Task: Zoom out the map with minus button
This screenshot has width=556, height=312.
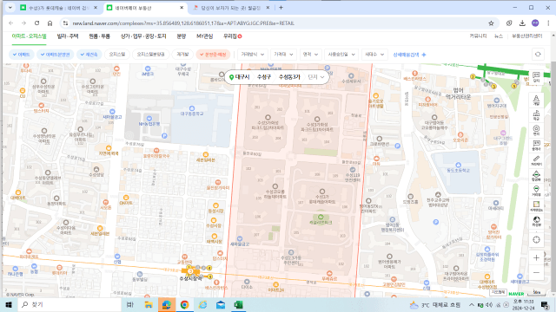Action: [536, 273]
